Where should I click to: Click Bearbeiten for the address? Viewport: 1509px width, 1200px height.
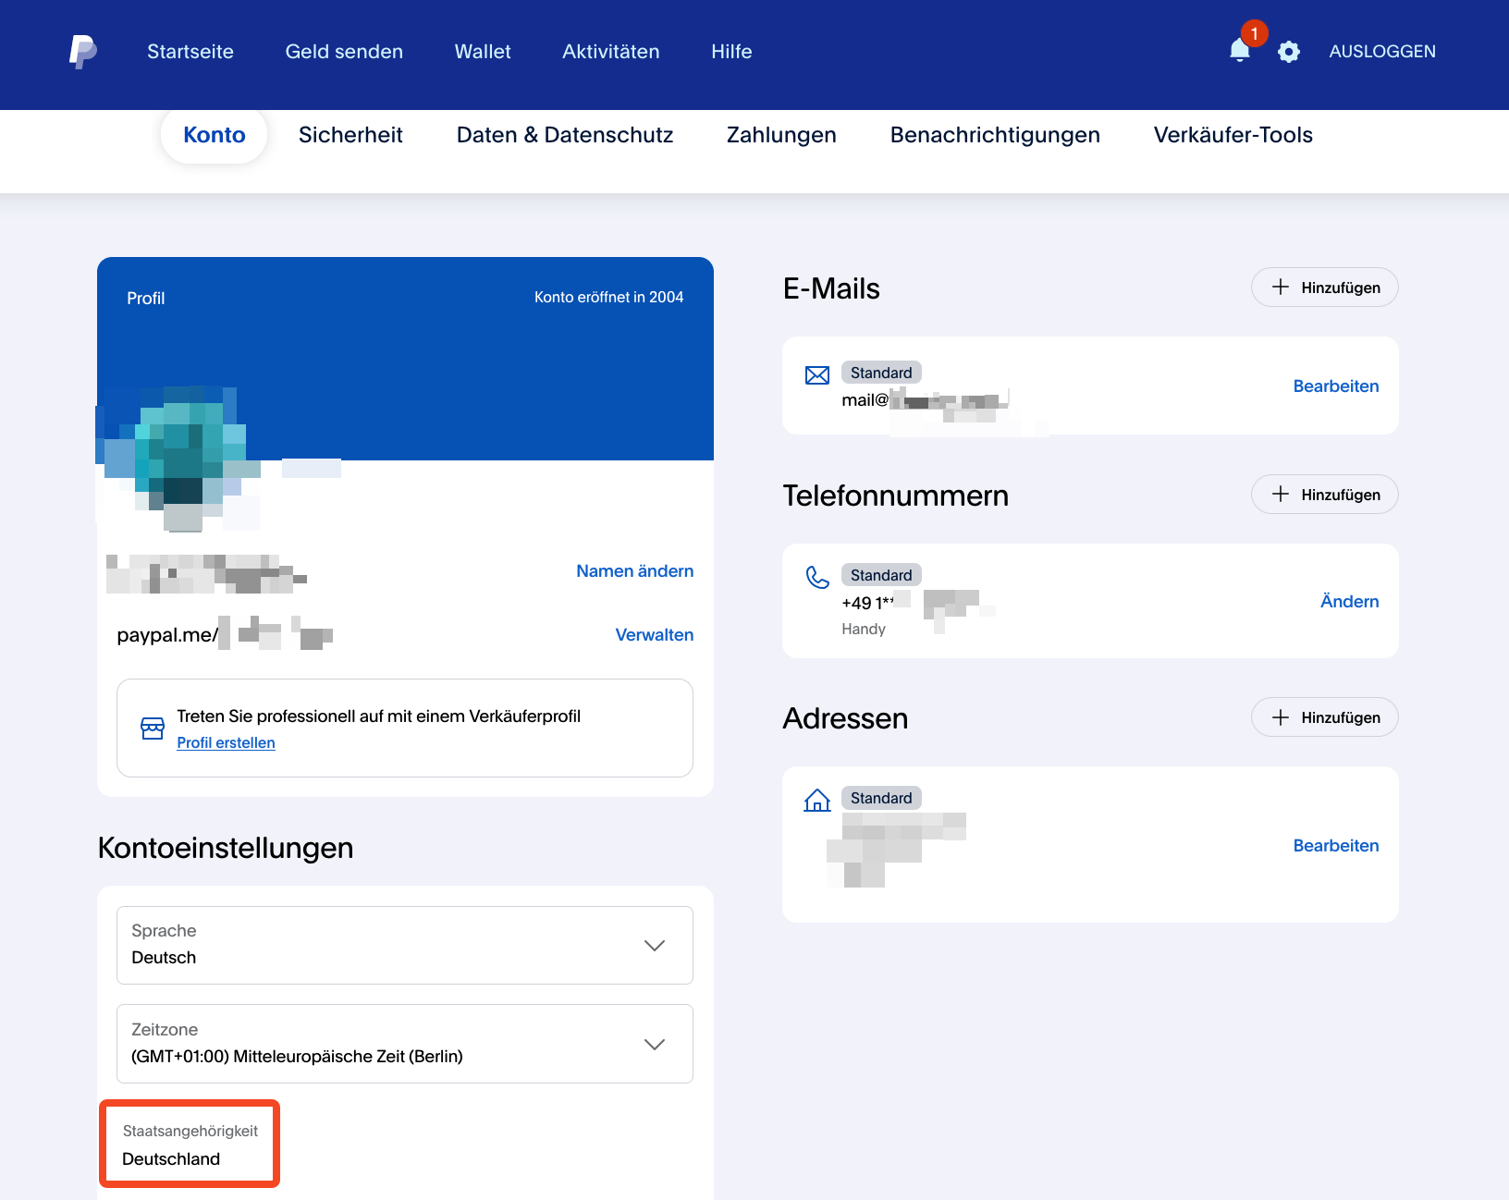click(x=1336, y=846)
